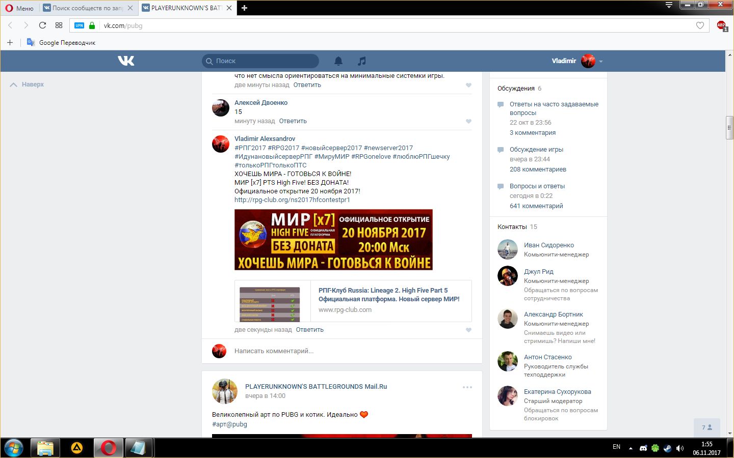Click the VK logo in header
The width and height of the screenshot is (734, 458).
click(x=126, y=61)
